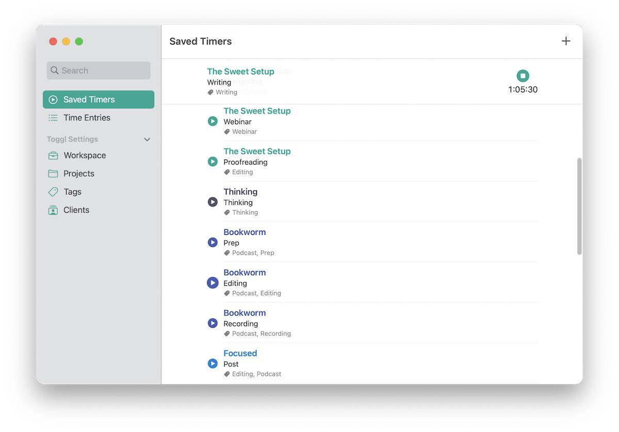The image size is (619, 432).
Task: Start the Bookworm Recording timer
Action: tap(213, 323)
